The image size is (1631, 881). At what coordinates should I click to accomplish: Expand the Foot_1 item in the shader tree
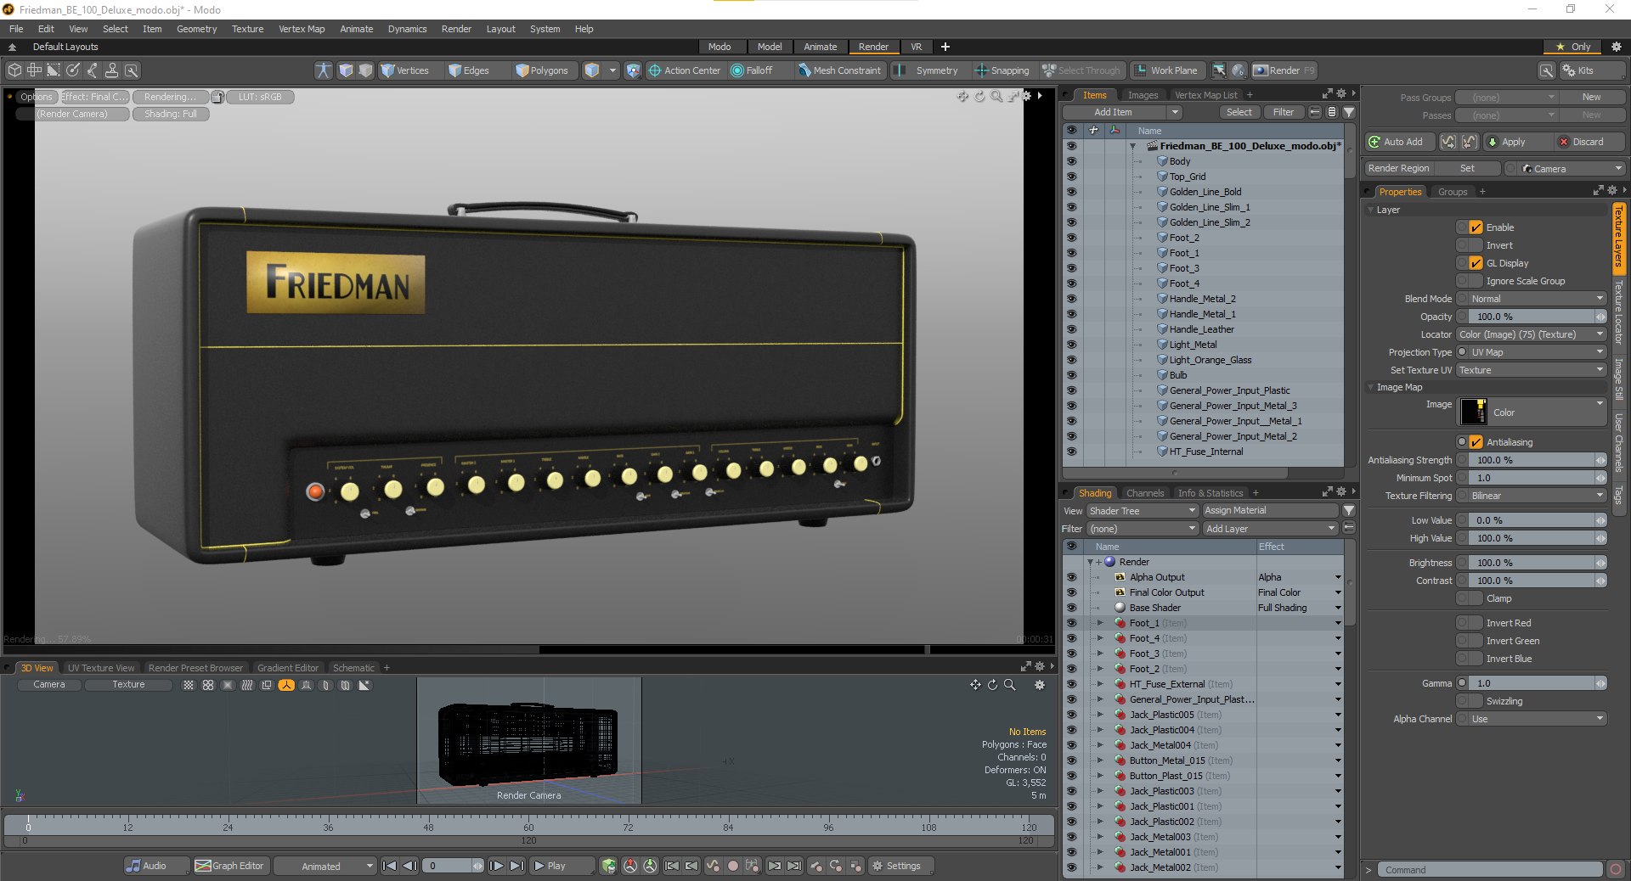click(x=1100, y=623)
